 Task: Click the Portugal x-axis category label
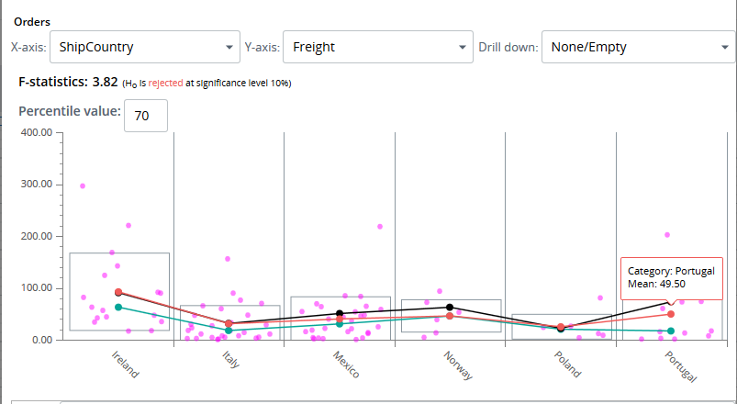(x=681, y=366)
